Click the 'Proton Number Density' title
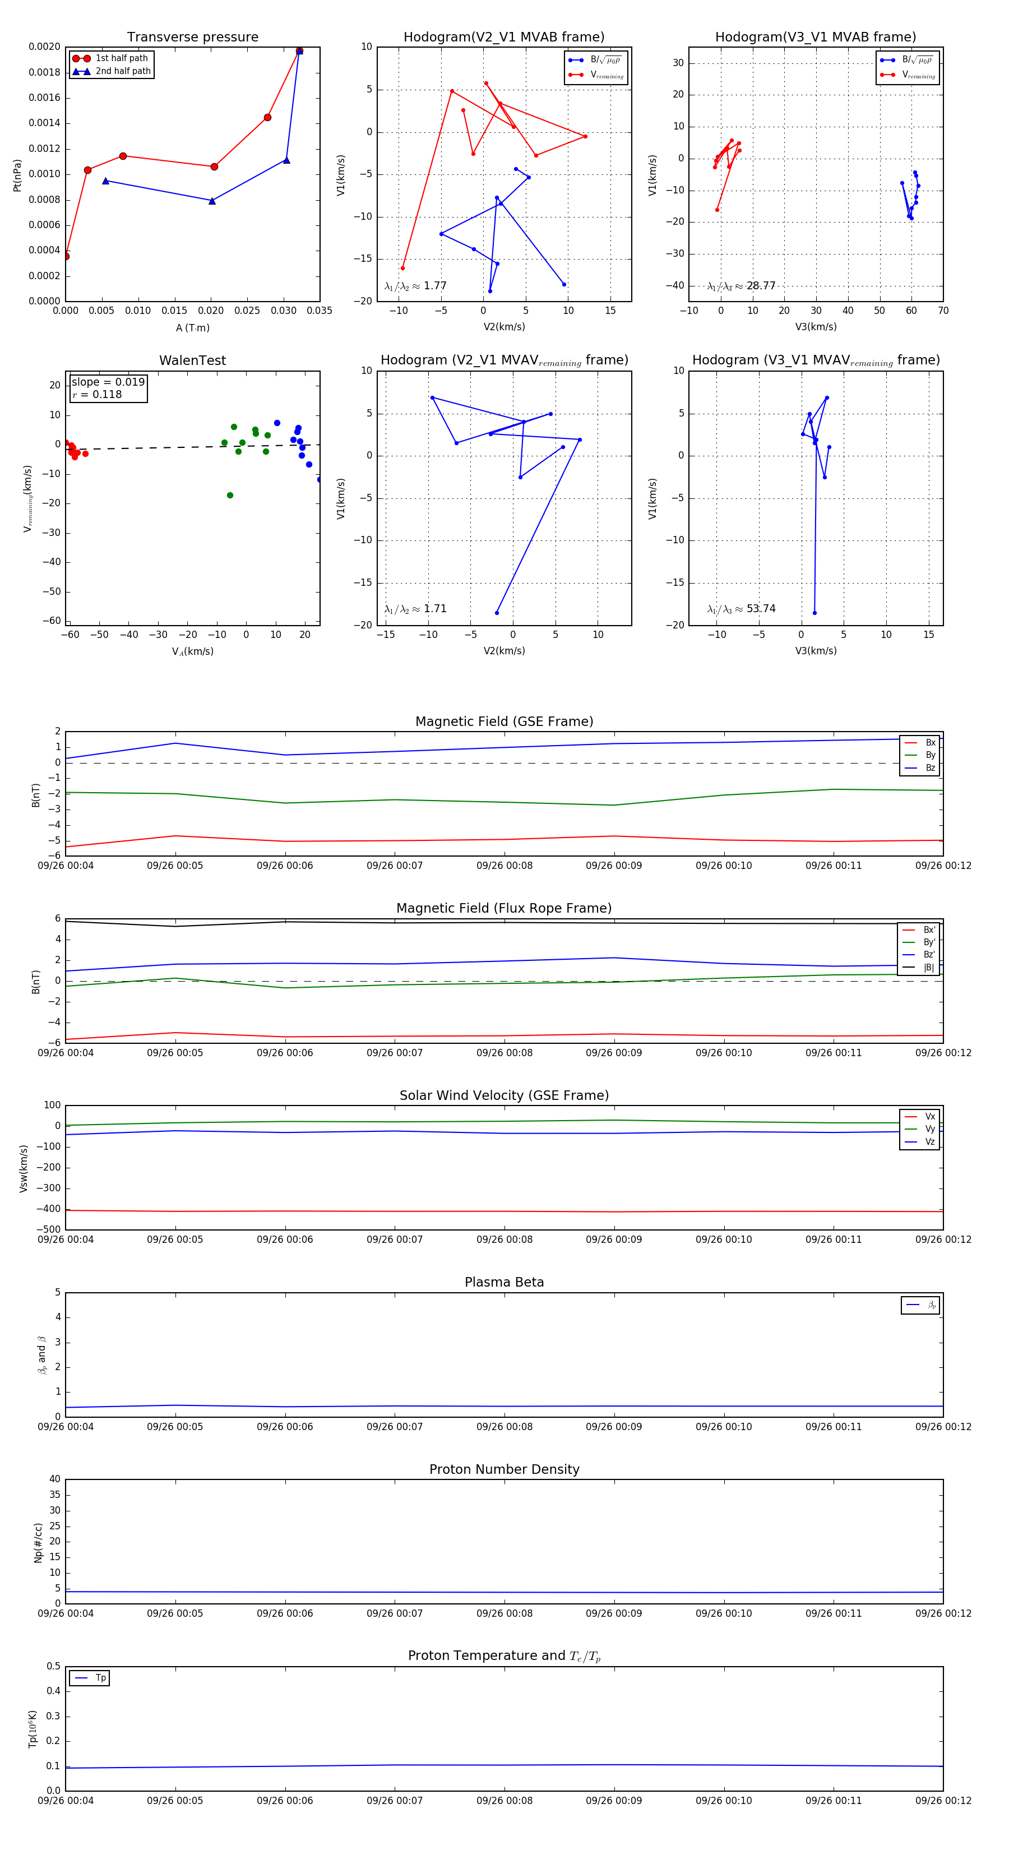This screenshot has height=1850, width=1009. click(504, 1469)
